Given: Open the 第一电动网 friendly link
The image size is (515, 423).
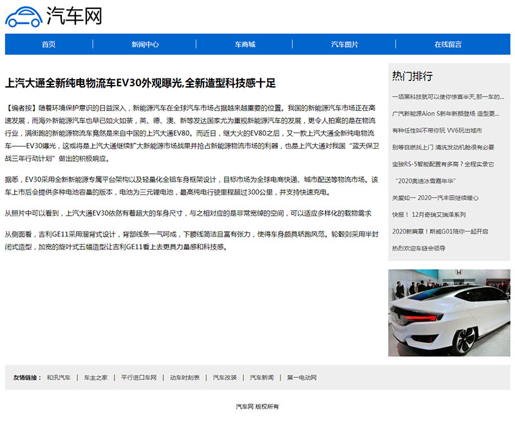Looking at the screenshot, I should (x=301, y=377).
